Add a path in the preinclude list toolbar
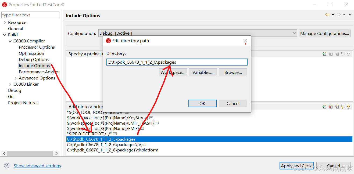The width and height of the screenshot is (354, 174). (325, 54)
